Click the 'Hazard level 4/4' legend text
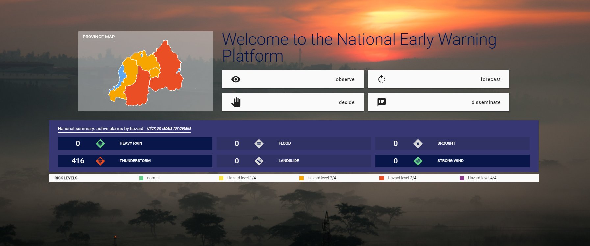This screenshot has height=246, width=590. [x=482, y=178]
